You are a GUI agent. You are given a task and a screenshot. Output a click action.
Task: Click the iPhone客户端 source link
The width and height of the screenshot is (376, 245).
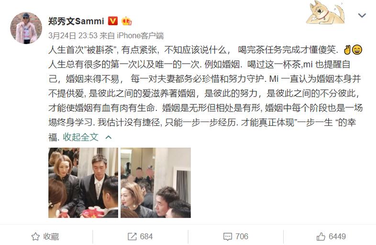pos(140,36)
